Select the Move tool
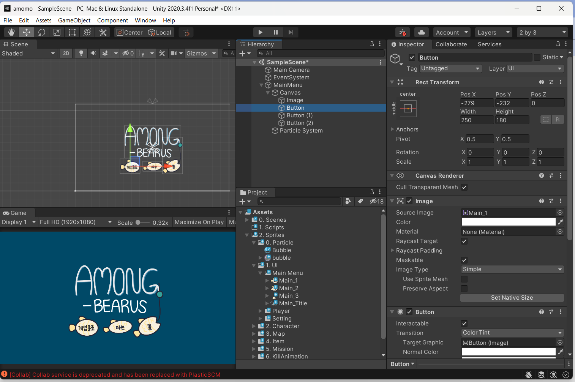This screenshot has width=575, height=382. [x=27, y=32]
